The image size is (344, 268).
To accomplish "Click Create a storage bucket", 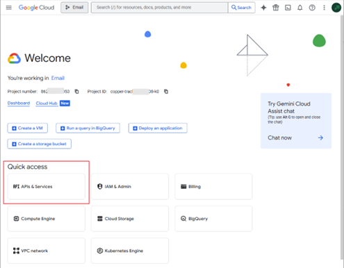I will 40,144.
